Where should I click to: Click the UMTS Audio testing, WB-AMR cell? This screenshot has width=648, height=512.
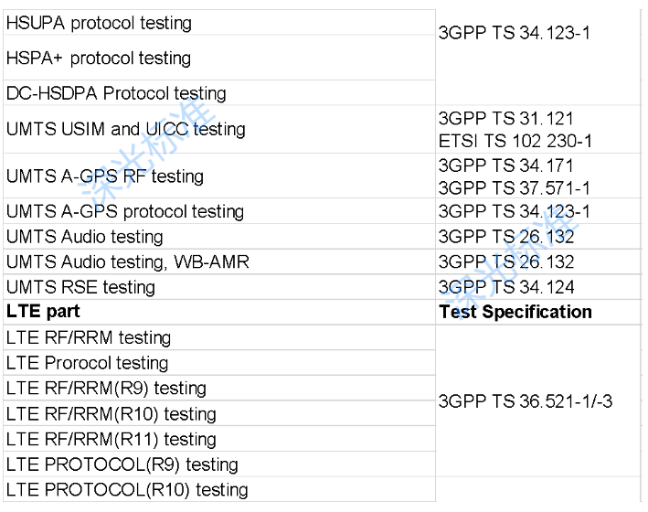pyautogui.click(x=127, y=262)
